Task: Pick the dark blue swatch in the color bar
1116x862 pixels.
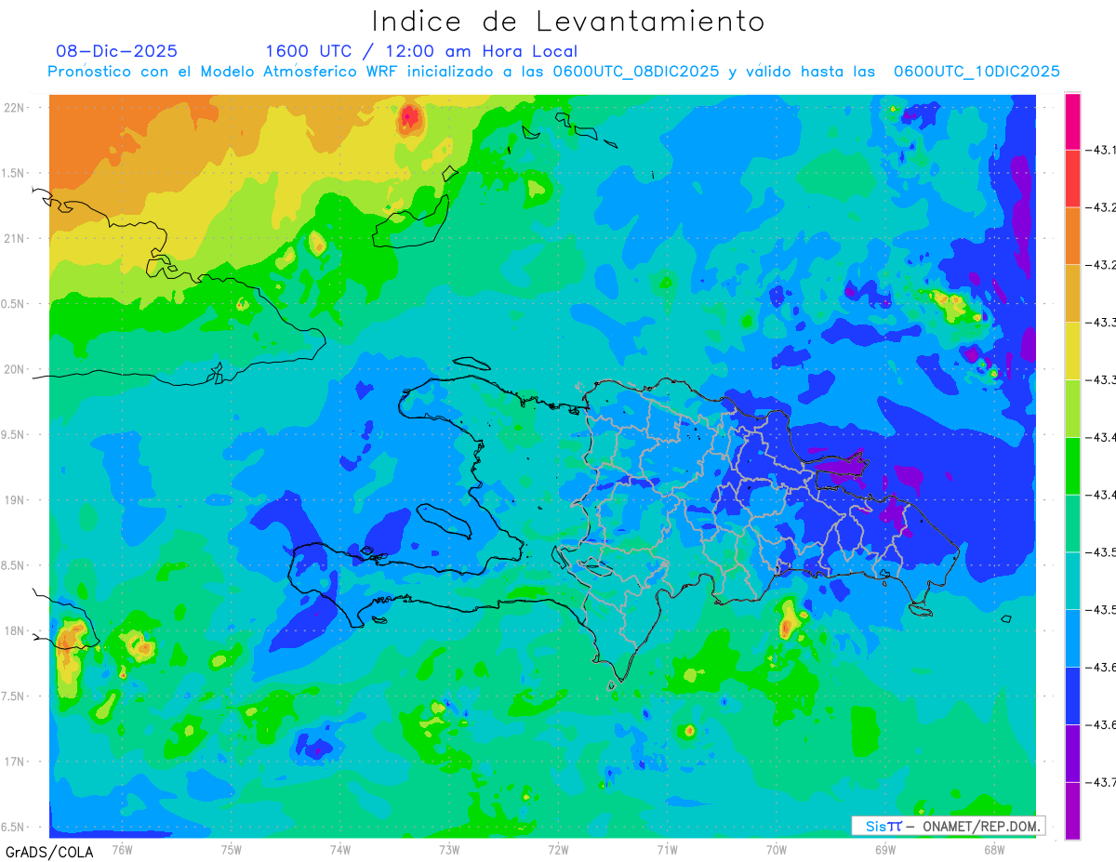Action: point(1072,696)
